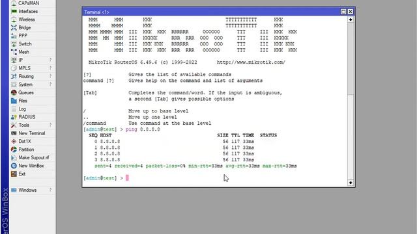The width and height of the screenshot is (417, 234).
Task: Maximize the Terminal window
Action: 343,12
